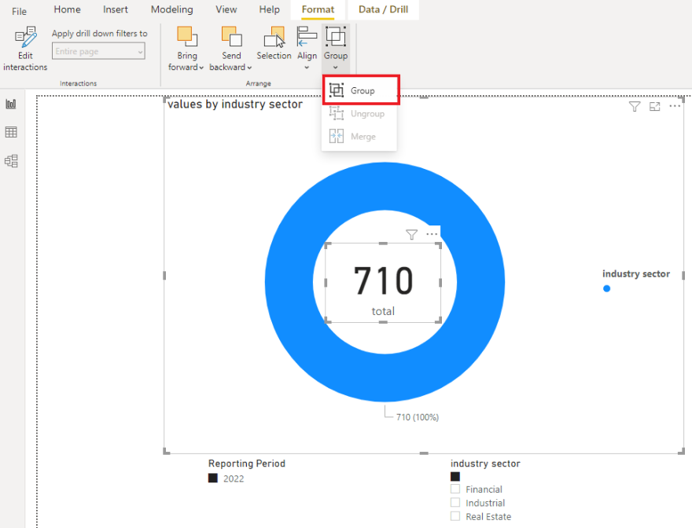Open the Selection pane icon

tap(274, 36)
